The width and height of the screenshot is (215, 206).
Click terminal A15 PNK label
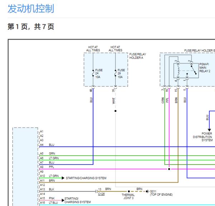[x=47, y=198]
